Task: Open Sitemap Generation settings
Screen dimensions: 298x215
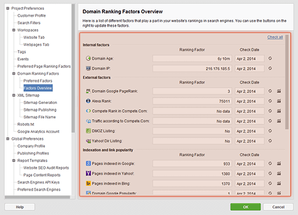Action: [40, 102]
